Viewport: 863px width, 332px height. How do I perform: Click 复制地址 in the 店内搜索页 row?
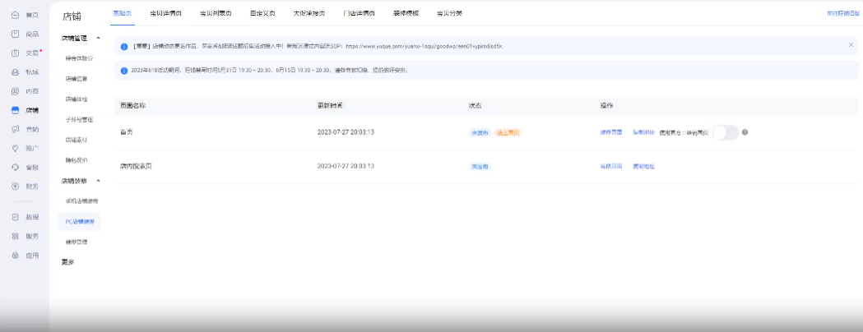[x=643, y=166]
